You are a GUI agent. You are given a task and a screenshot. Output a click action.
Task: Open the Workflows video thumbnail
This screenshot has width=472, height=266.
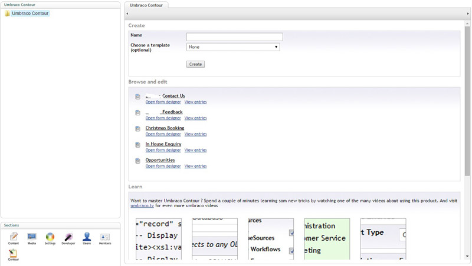pos(271,239)
